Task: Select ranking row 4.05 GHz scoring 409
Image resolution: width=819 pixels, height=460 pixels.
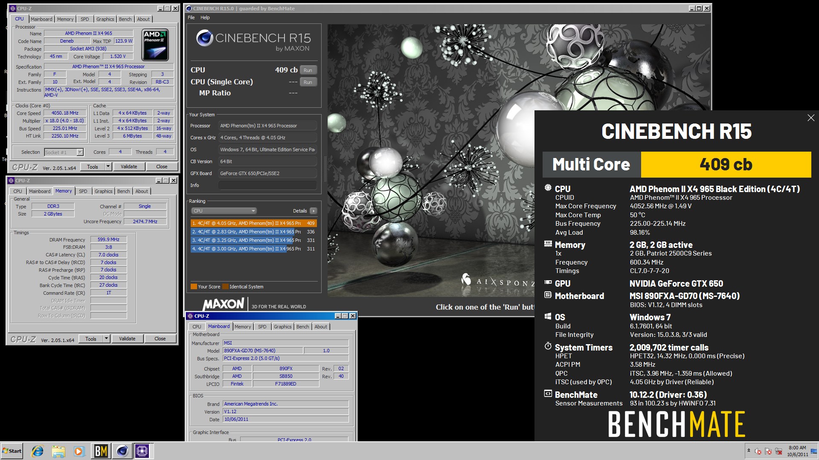Action: tap(253, 223)
